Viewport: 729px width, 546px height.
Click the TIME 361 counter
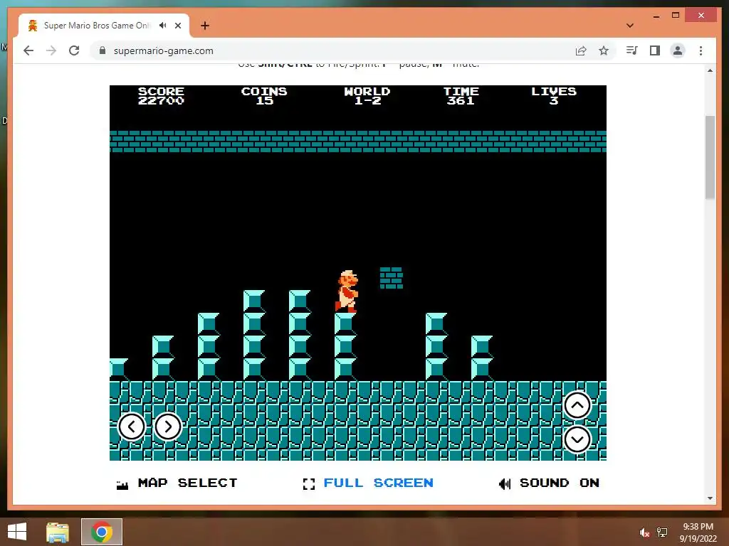pos(461,96)
